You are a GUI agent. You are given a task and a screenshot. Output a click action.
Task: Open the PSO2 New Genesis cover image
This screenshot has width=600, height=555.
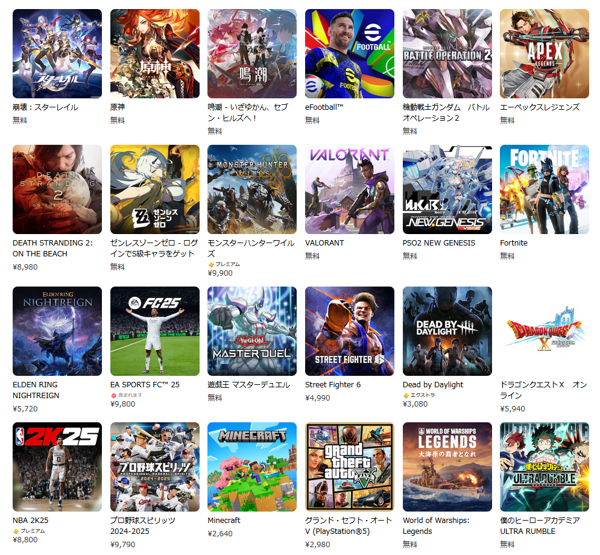pyautogui.click(x=447, y=189)
